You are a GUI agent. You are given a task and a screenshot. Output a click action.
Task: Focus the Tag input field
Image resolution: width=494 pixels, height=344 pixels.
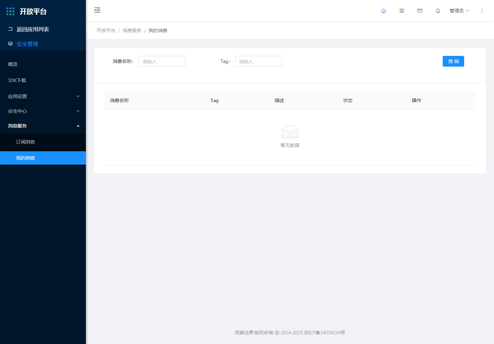pos(259,61)
